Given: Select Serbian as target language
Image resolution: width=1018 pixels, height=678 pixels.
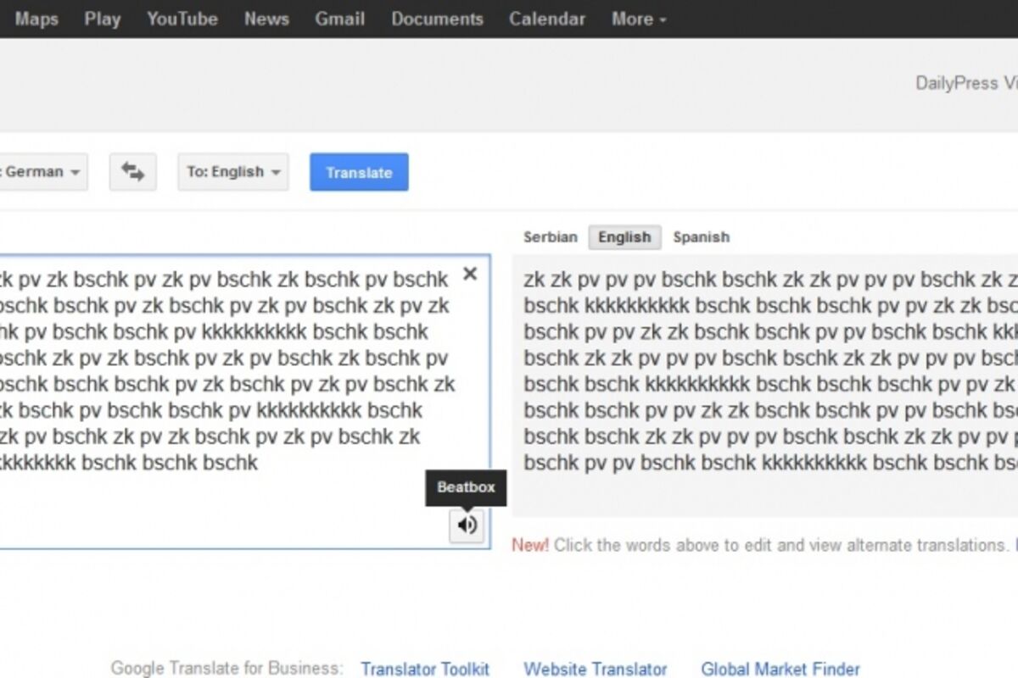Looking at the screenshot, I should (x=550, y=237).
